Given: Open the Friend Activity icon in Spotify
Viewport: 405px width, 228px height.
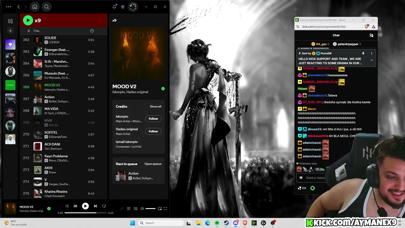Looking at the screenshot, I should click(x=123, y=7).
